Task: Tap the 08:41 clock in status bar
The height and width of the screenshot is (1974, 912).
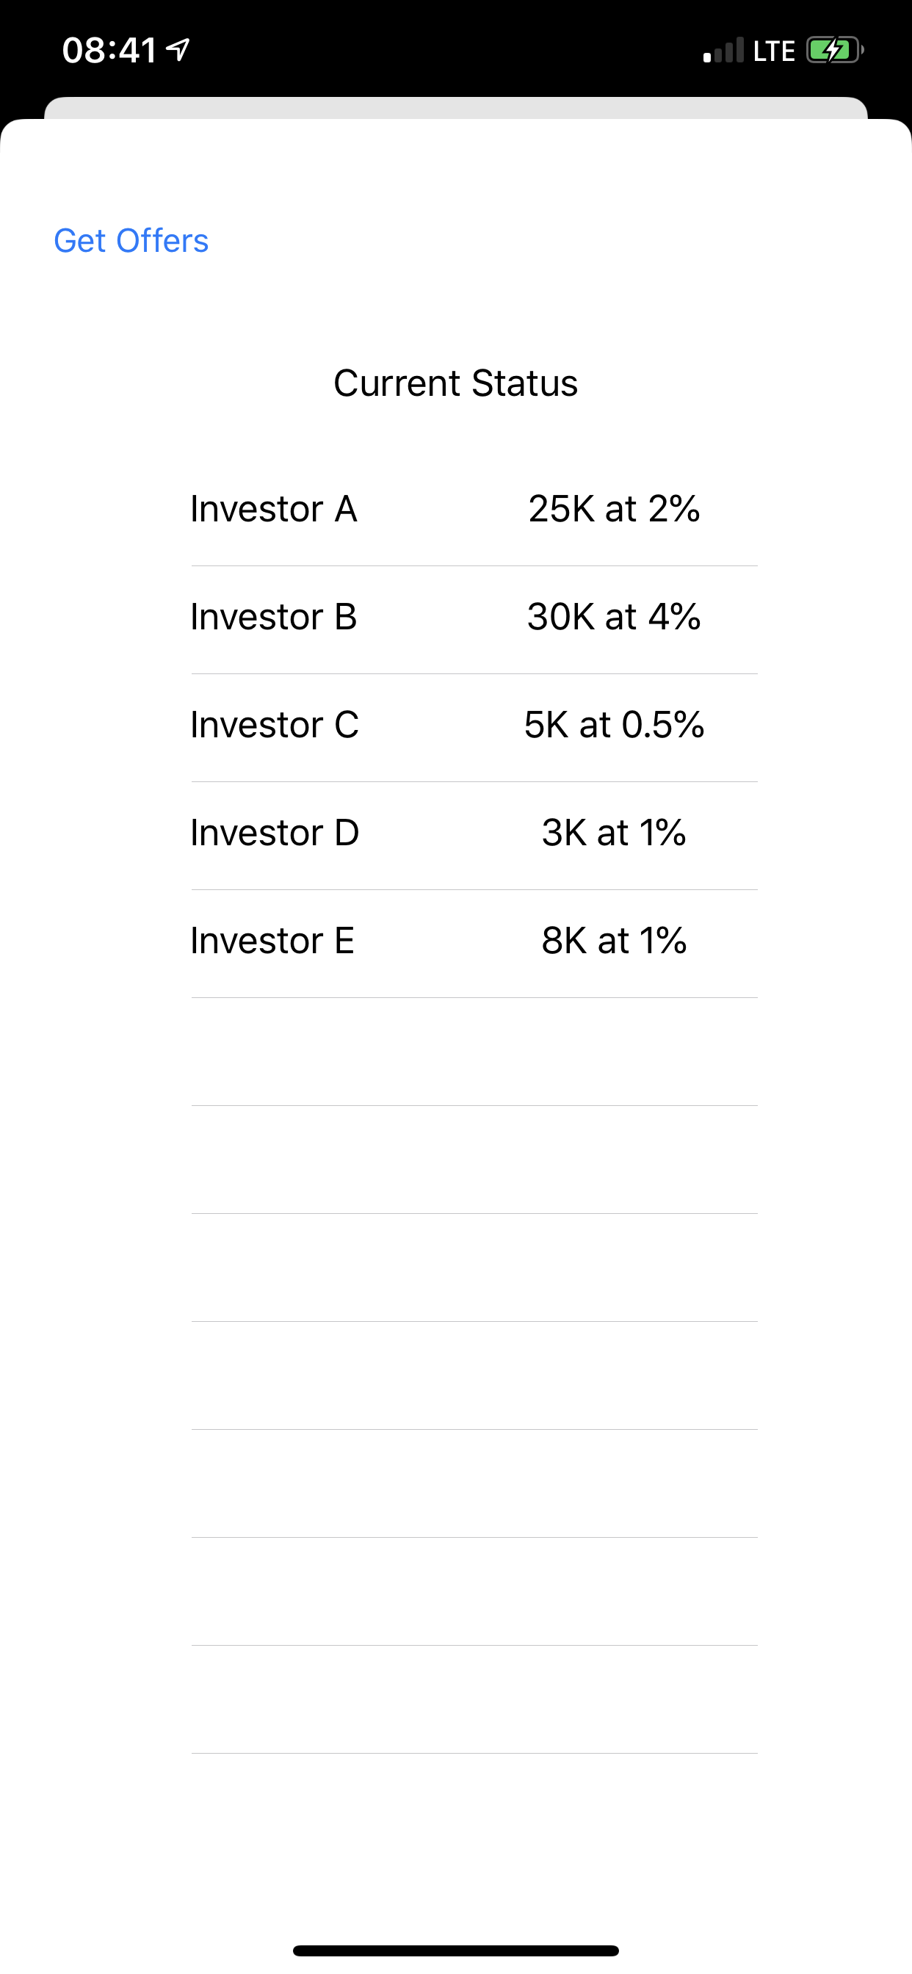Action: coord(109,50)
